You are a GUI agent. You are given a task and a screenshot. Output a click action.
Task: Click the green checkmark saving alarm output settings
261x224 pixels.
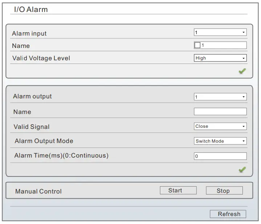tap(242, 170)
